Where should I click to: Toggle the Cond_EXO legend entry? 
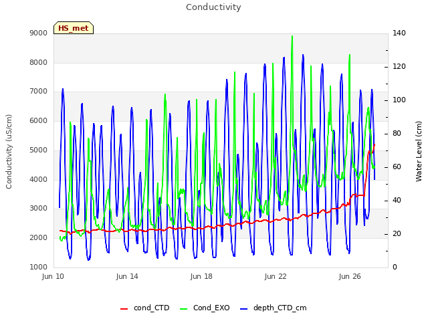(205, 308)
